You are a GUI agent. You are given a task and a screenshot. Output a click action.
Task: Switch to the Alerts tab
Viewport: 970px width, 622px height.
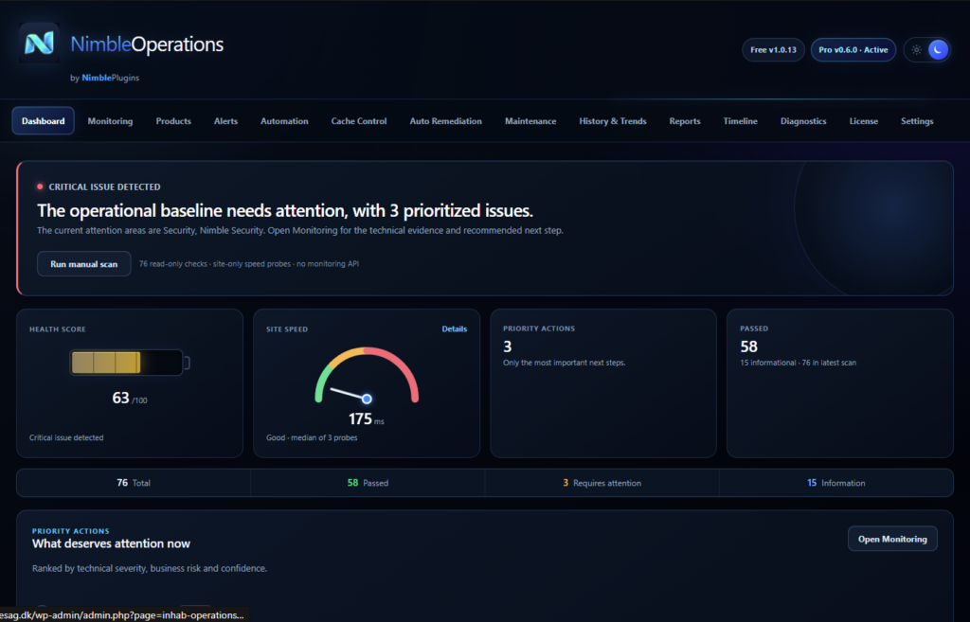tap(225, 121)
